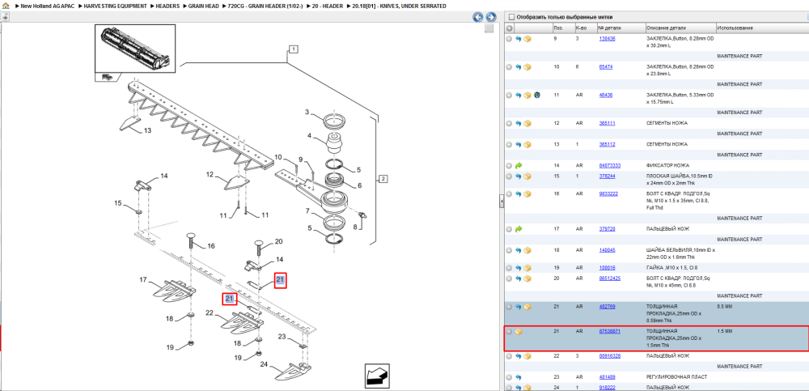Viewport: 809px width, 391px height.
Task: Open part number link 86512425
Action: [x=609, y=278]
